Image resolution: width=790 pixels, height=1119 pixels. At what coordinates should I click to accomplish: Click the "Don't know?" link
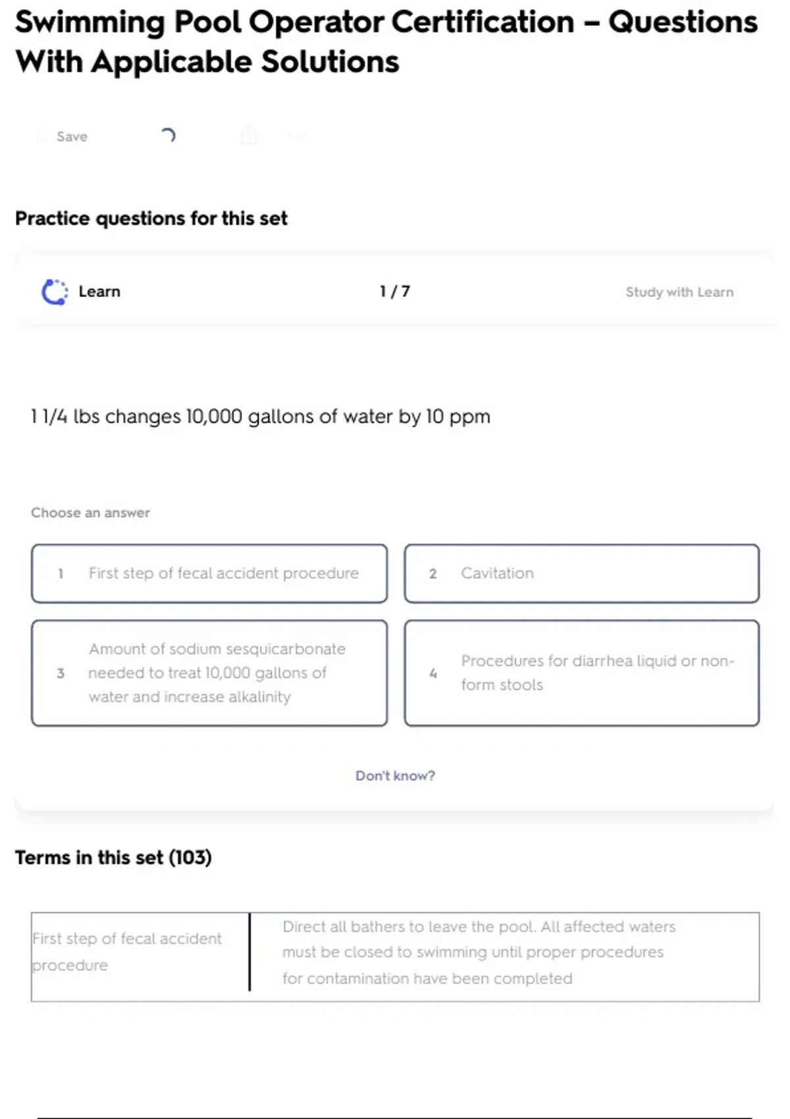click(x=395, y=775)
